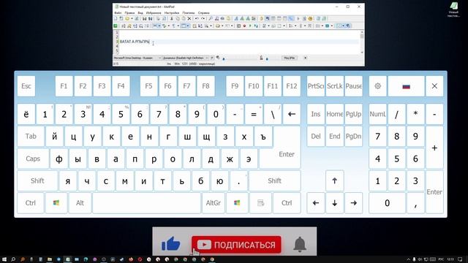Click the main Enter key
Viewport: 468px width, 263px height.
tap(286, 154)
